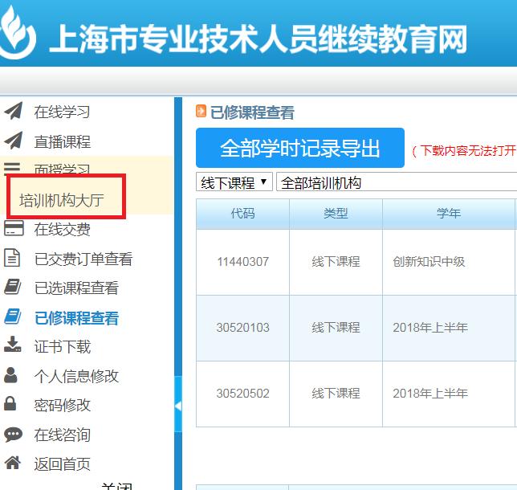Open the 证书下载 menu item
Image resolution: width=517 pixels, height=490 pixels.
[x=63, y=346]
